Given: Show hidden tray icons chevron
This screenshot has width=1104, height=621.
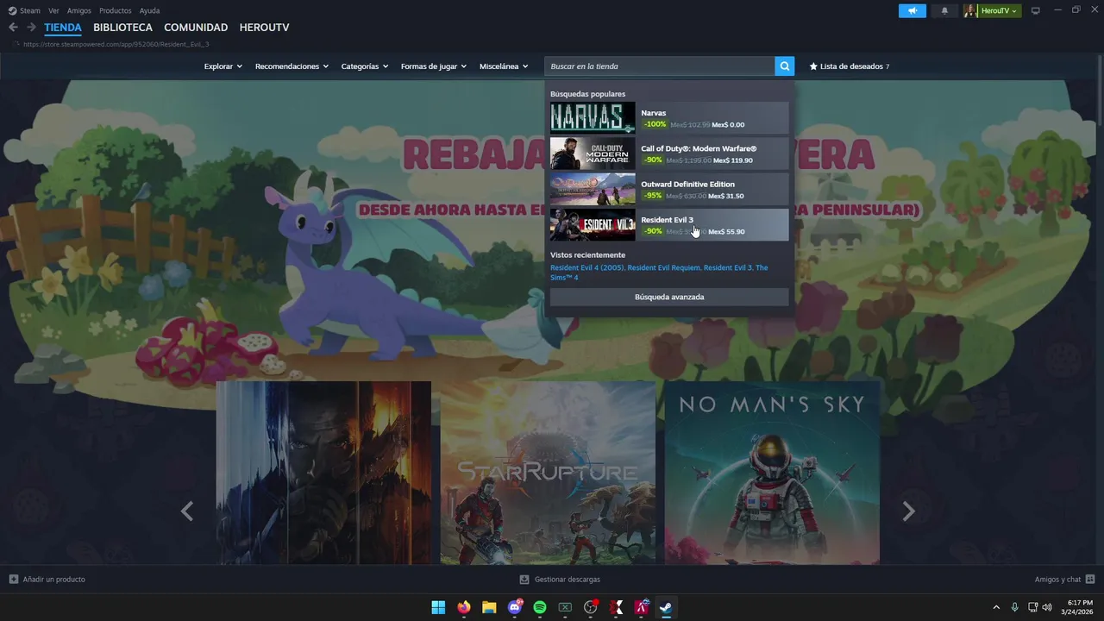Looking at the screenshot, I should point(996,607).
